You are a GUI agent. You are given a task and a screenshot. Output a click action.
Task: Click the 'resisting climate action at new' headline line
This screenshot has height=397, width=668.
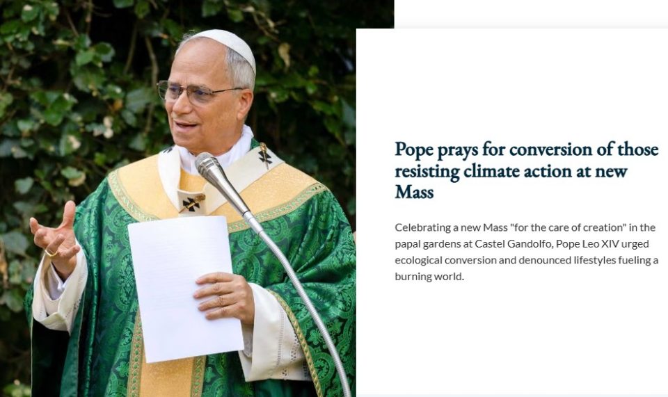pos(511,170)
